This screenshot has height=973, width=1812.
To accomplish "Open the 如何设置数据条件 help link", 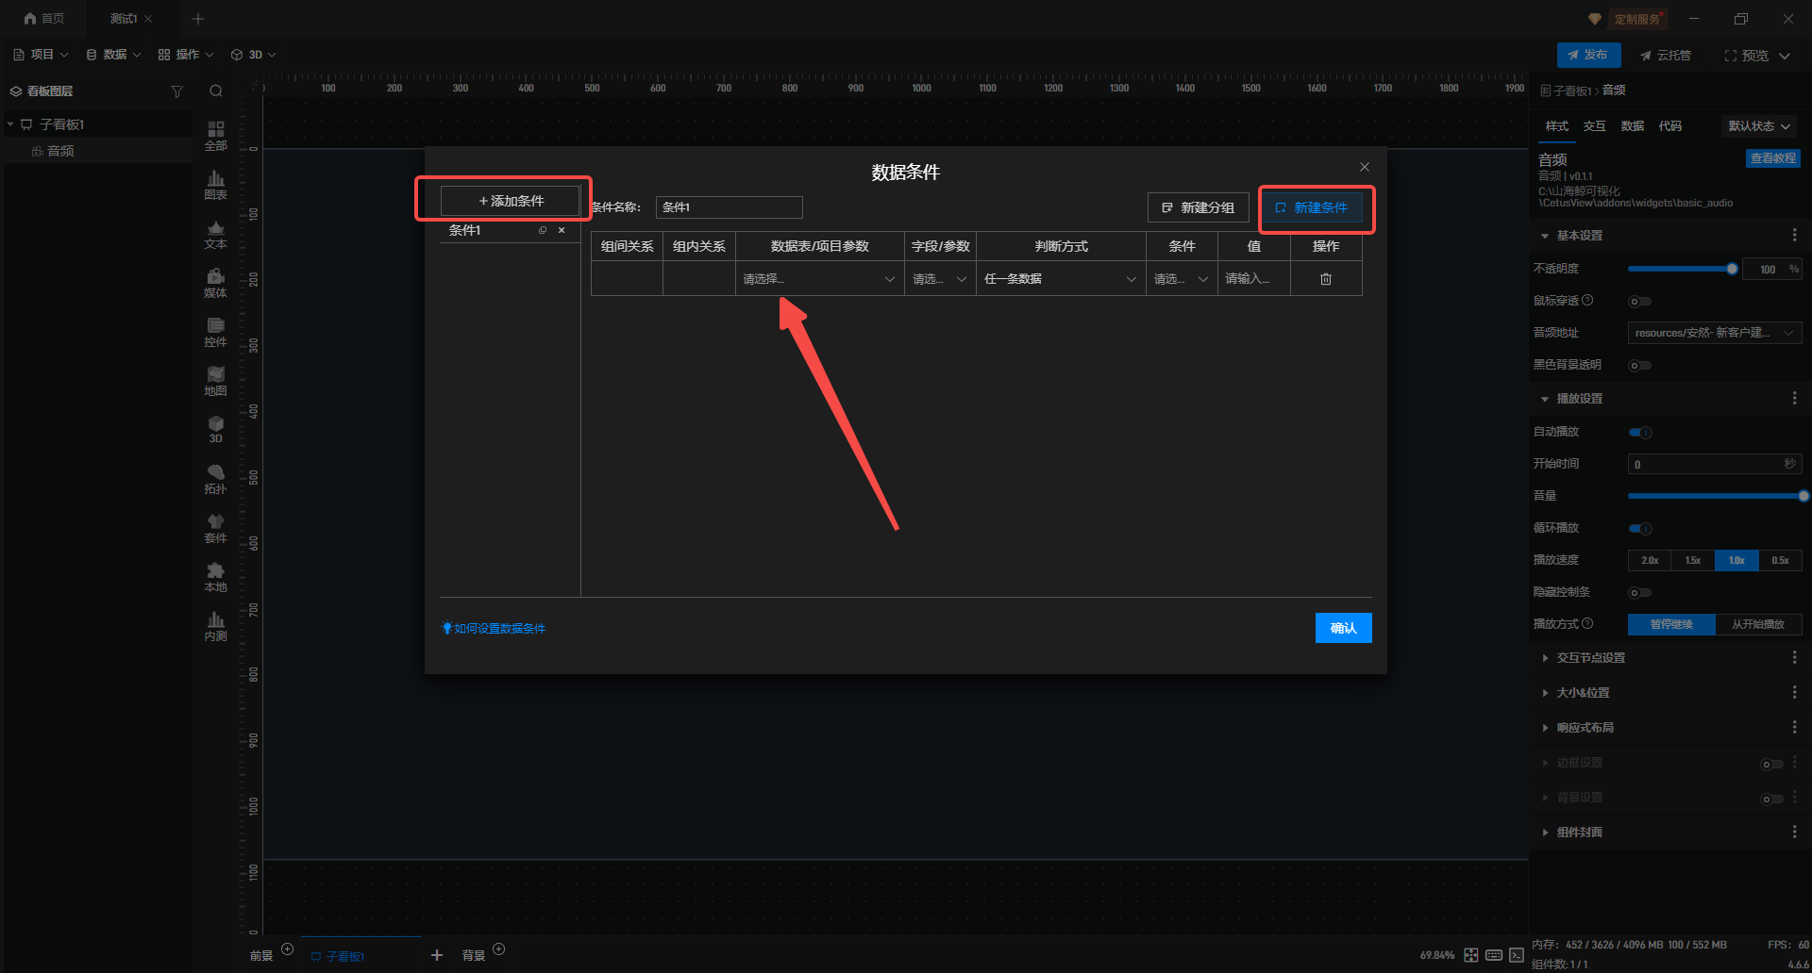I will [499, 629].
